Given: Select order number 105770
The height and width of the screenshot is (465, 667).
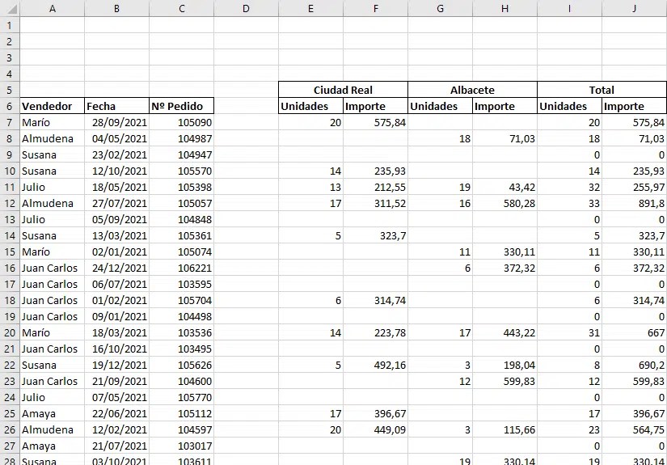Looking at the screenshot, I should click(x=182, y=397).
